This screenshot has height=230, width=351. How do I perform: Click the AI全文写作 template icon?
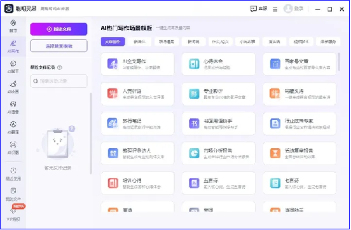click(x=113, y=64)
